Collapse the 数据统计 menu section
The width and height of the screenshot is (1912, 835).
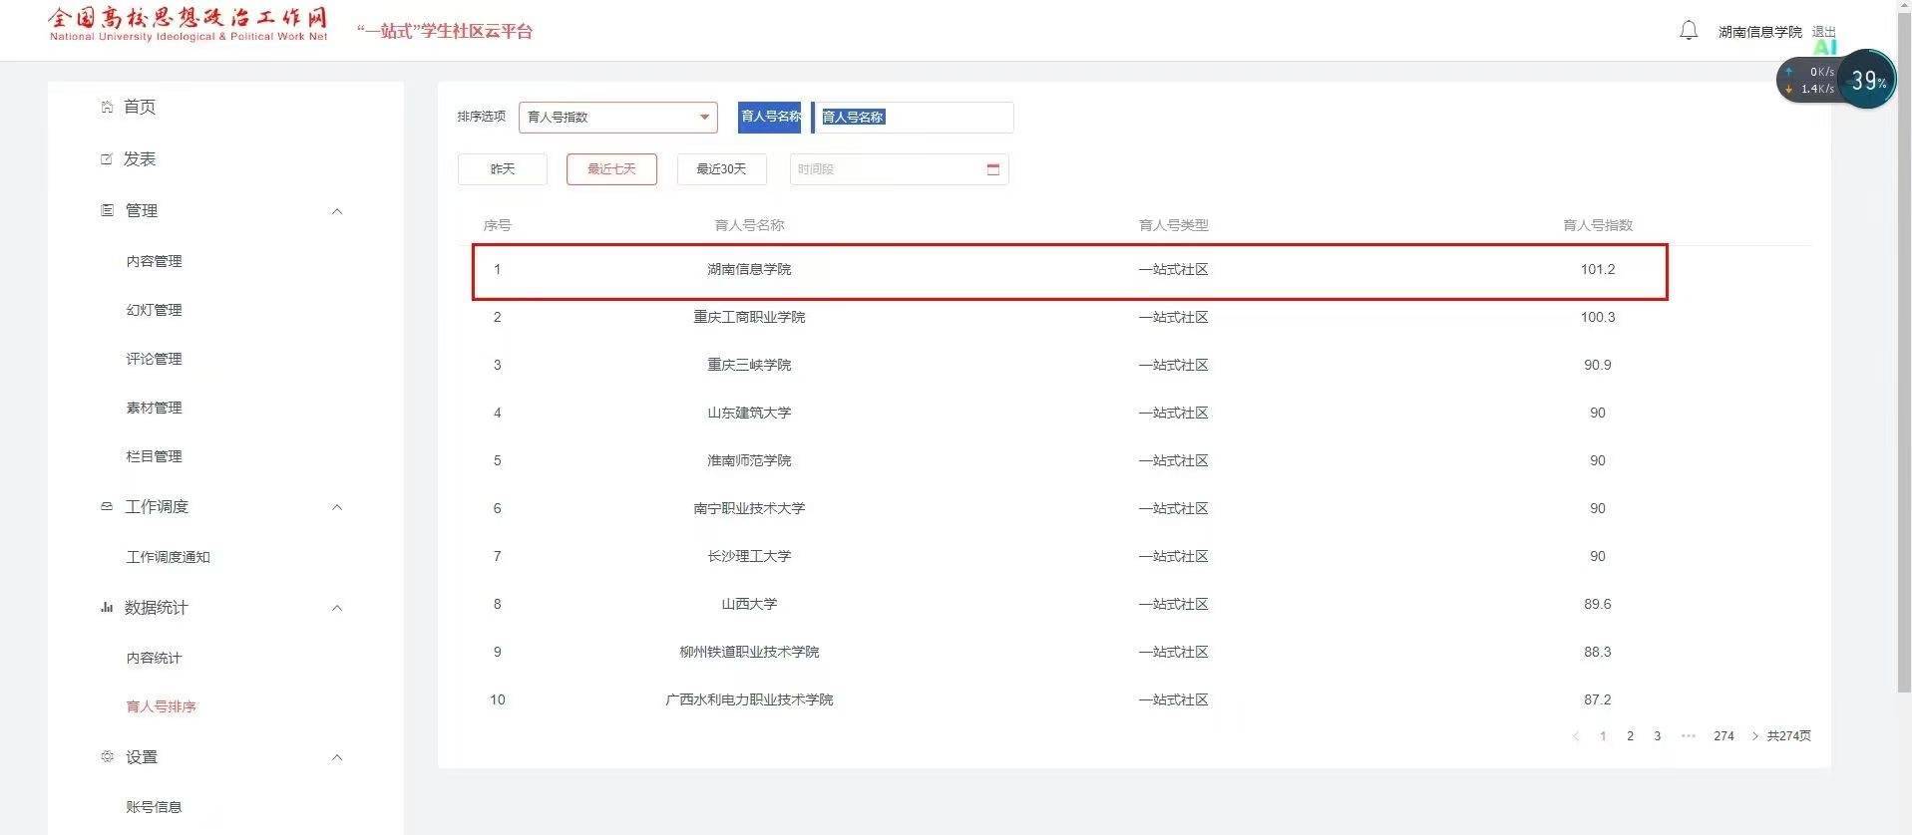tap(337, 607)
